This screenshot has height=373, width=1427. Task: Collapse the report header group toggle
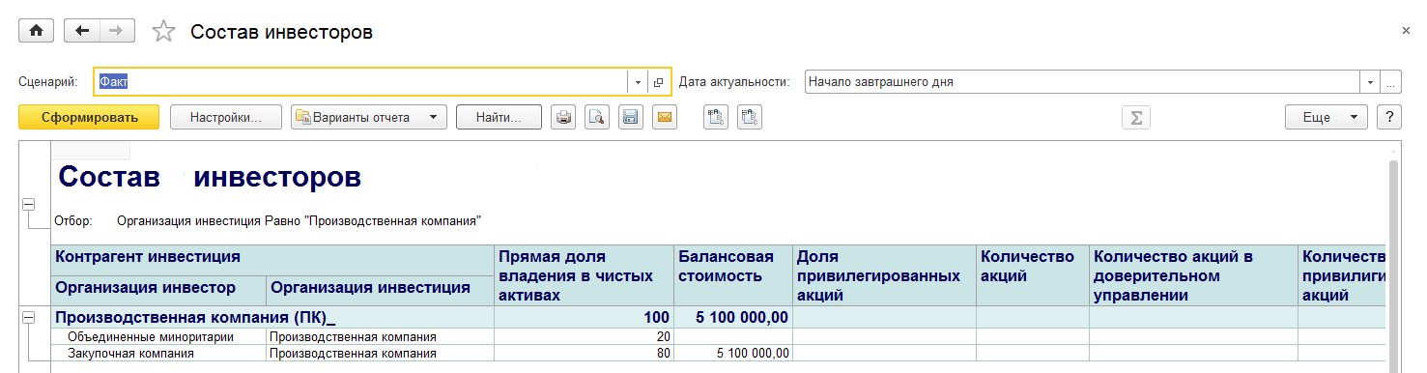[28, 205]
